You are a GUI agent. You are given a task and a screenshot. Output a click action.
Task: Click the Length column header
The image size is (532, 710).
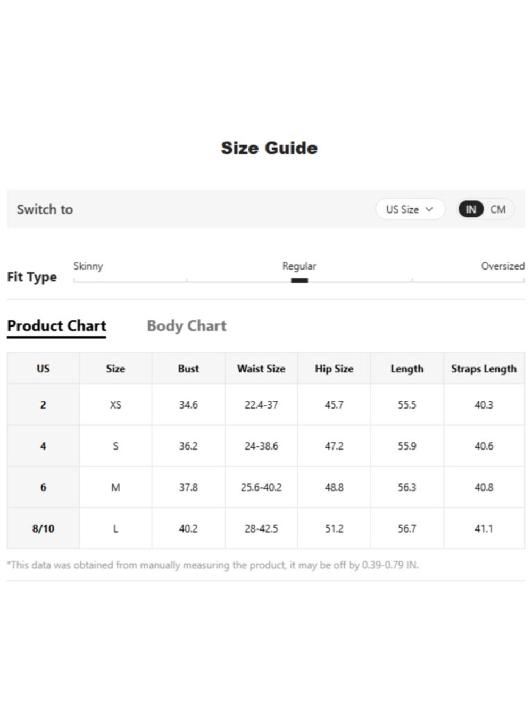point(407,369)
